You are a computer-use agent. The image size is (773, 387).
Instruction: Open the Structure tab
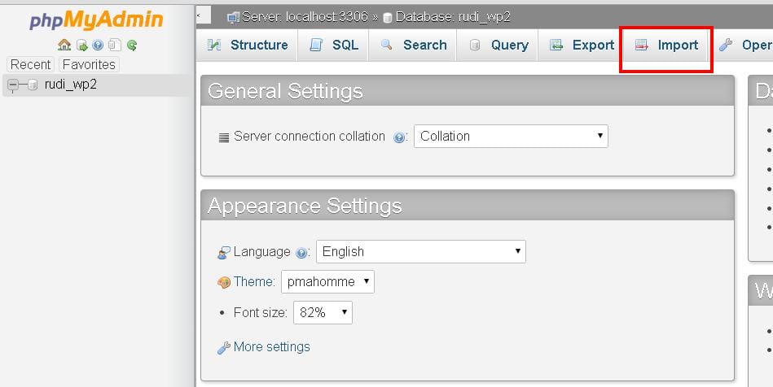[248, 45]
